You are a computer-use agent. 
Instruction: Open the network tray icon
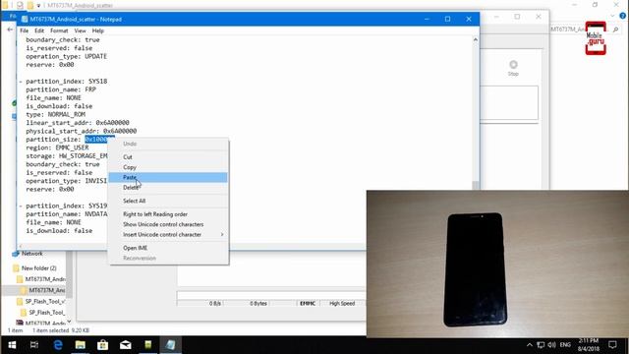click(x=541, y=345)
